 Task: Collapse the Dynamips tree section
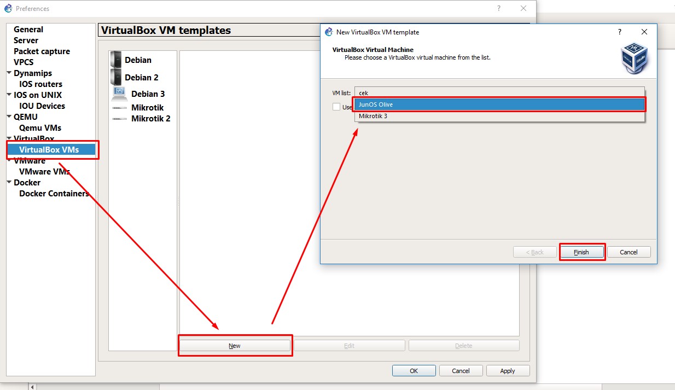click(9, 73)
